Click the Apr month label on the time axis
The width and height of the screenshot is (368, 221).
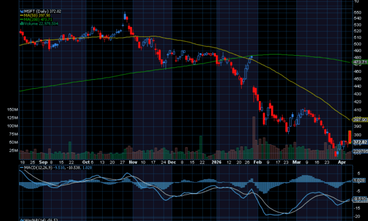[x=342, y=162]
